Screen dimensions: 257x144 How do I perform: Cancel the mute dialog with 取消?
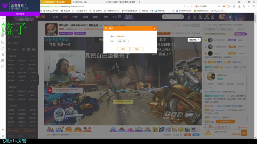click(137, 49)
